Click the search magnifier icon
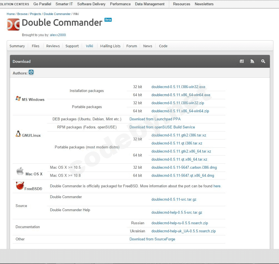The image size is (279, 264). 263,61
